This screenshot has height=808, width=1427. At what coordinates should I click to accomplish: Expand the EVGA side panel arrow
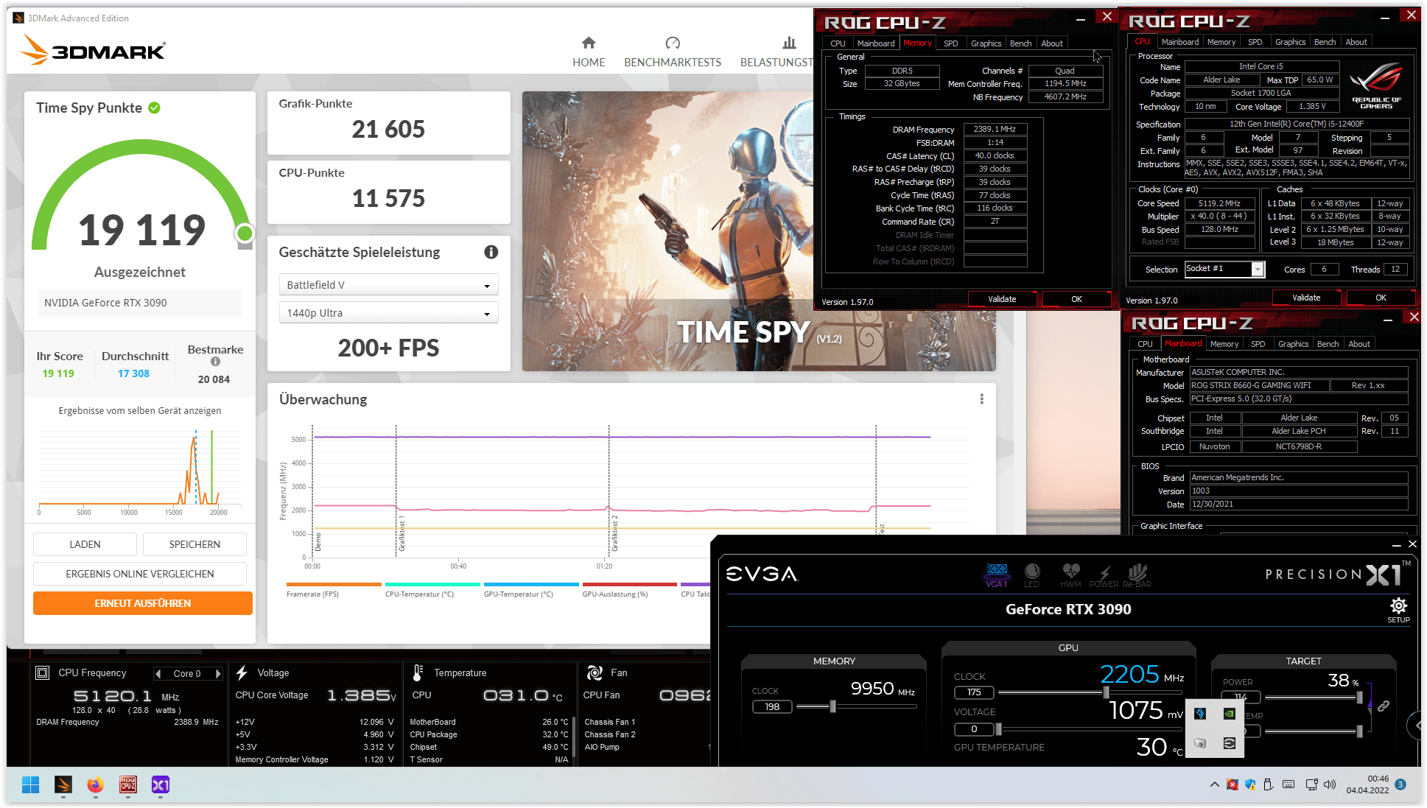[x=1414, y=726]
